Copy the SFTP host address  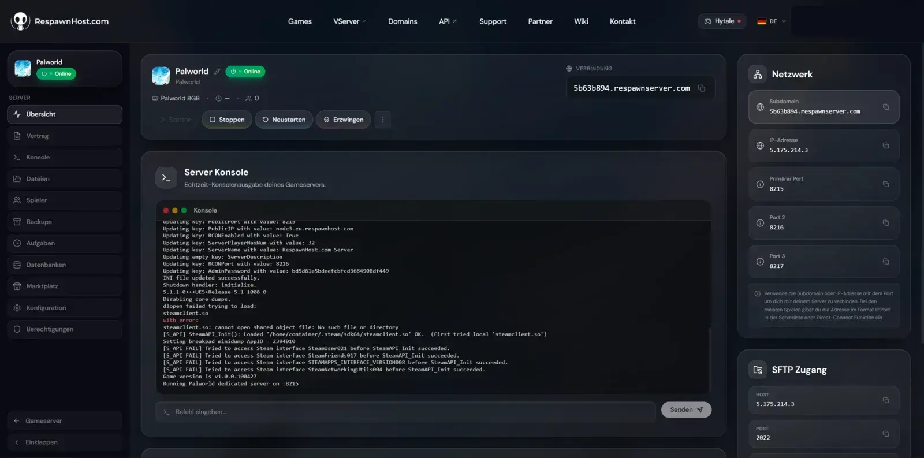(x=886, y=400)
